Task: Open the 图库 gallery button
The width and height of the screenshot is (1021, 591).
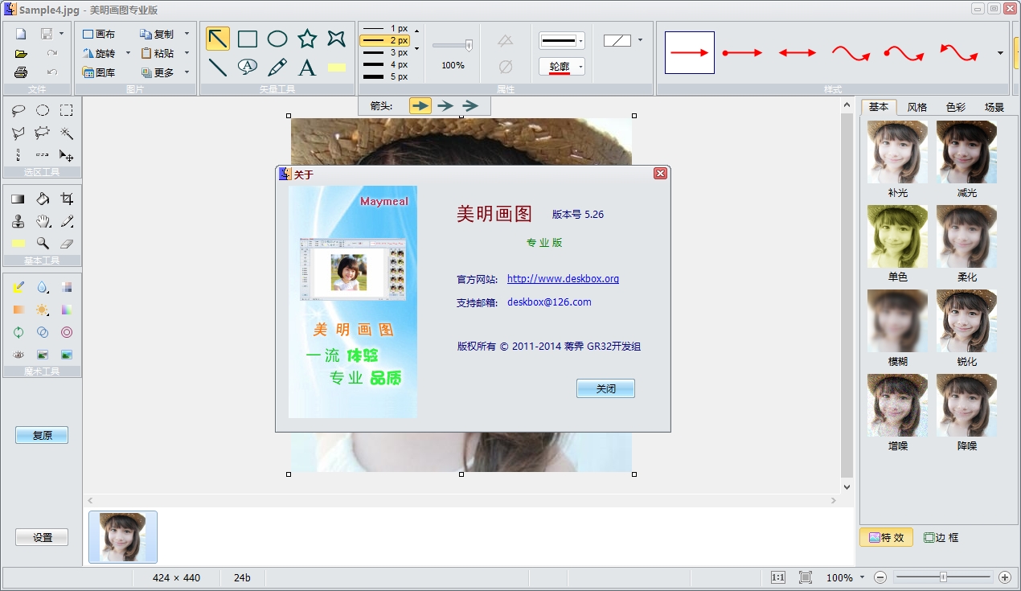Action: pyautogui.click(x=99, y=72)
